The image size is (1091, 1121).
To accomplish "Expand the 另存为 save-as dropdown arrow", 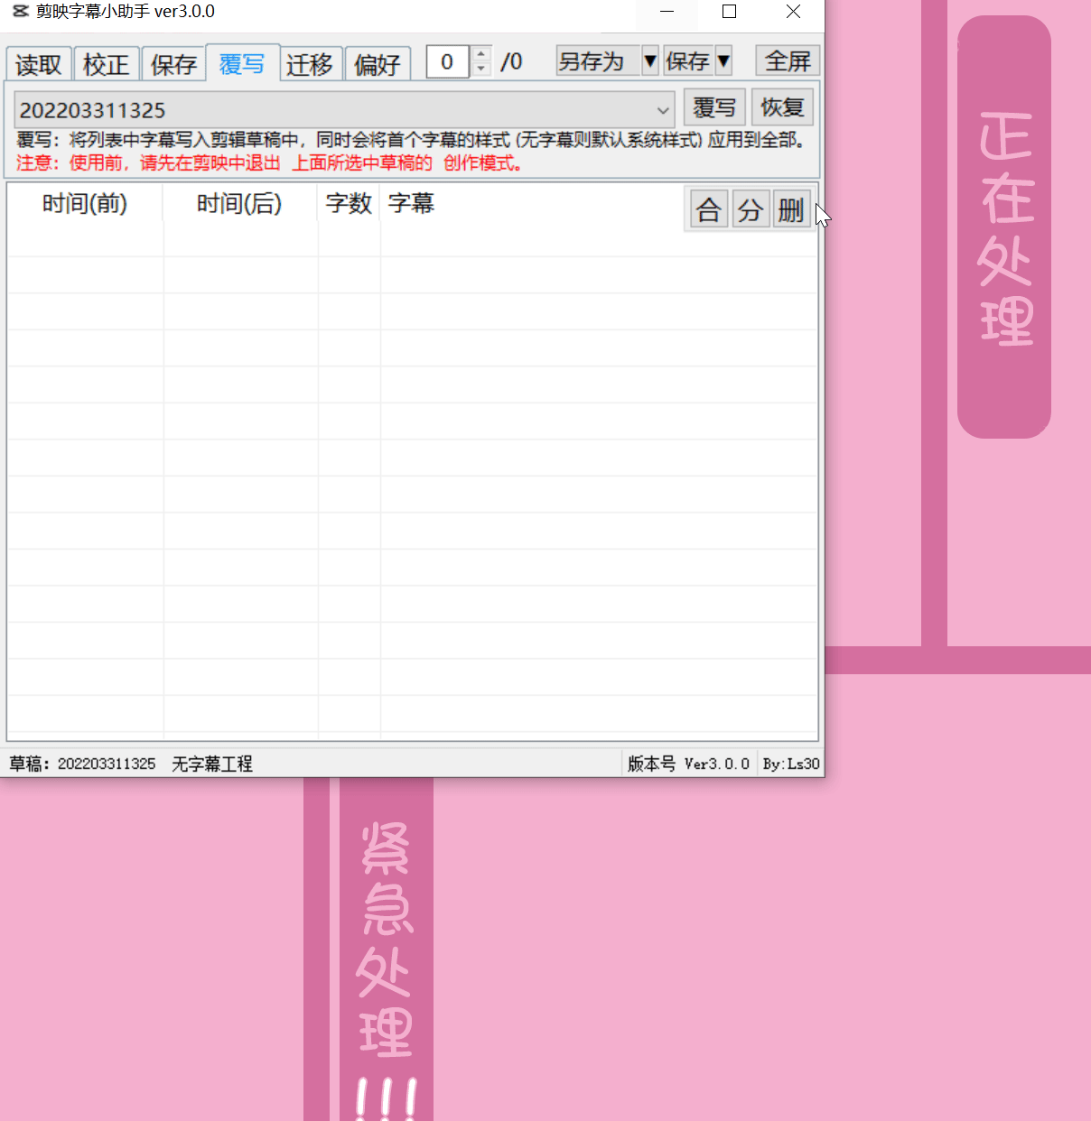I will coord(650,60).
